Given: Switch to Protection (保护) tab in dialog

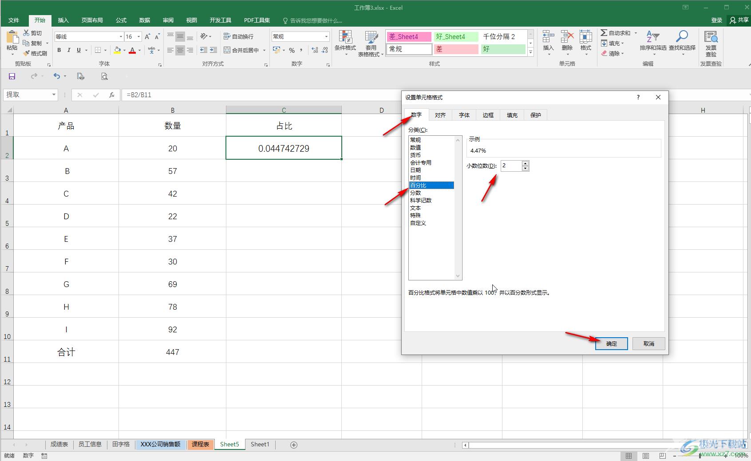Looking at the screenshot, I should coord(536,115).
